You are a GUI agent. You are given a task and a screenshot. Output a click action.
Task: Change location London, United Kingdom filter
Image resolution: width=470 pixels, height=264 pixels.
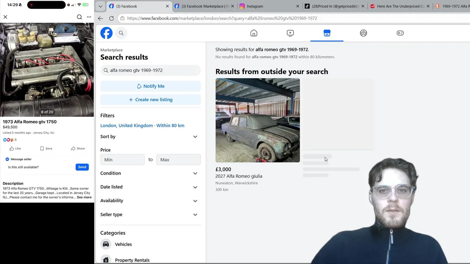point(142,125)
